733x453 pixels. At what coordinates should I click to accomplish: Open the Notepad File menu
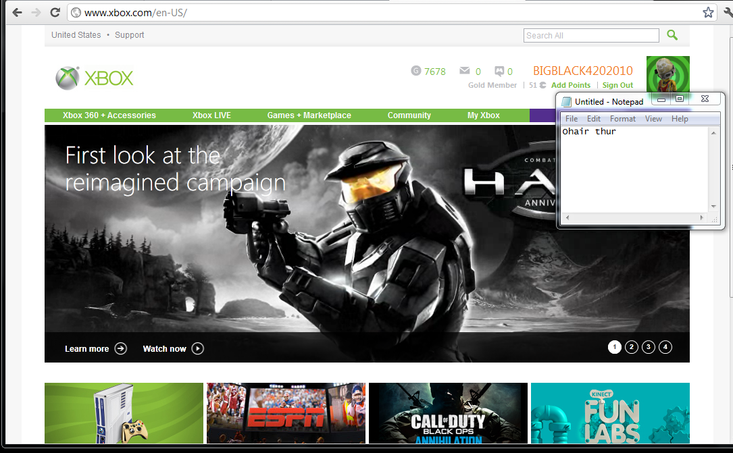[572, 119]
